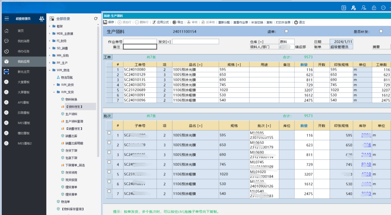Click the 保存 save icon in toolbar
The image size is (391, 215).
(x=105, y=22)
